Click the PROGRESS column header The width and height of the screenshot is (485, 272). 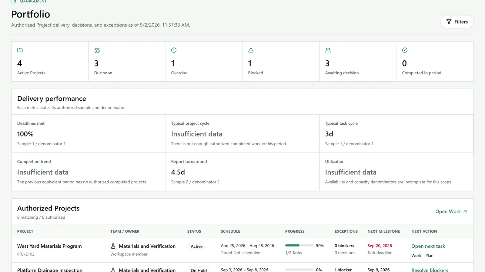[295, 231]
